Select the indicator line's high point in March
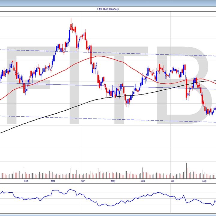216x216 pixels. point(70,190)
